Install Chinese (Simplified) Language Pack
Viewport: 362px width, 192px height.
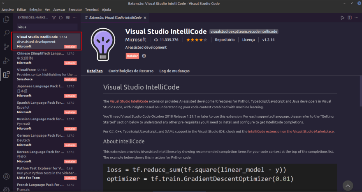coord(70,63)
